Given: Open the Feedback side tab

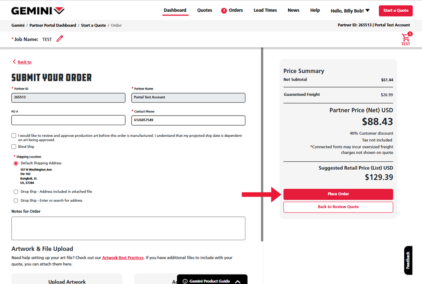Looking at the screenshot, I should click(x=408, y=260).
